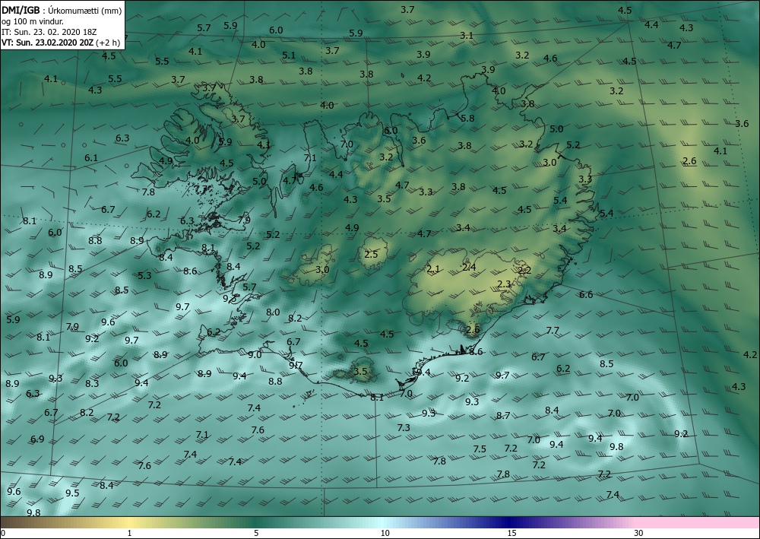This screenshot has width=760, height=539.
Task: Click the 'VT: Sun. 23.02.2020 20Z (+2 h)' line
Action: tap(61, 42)
